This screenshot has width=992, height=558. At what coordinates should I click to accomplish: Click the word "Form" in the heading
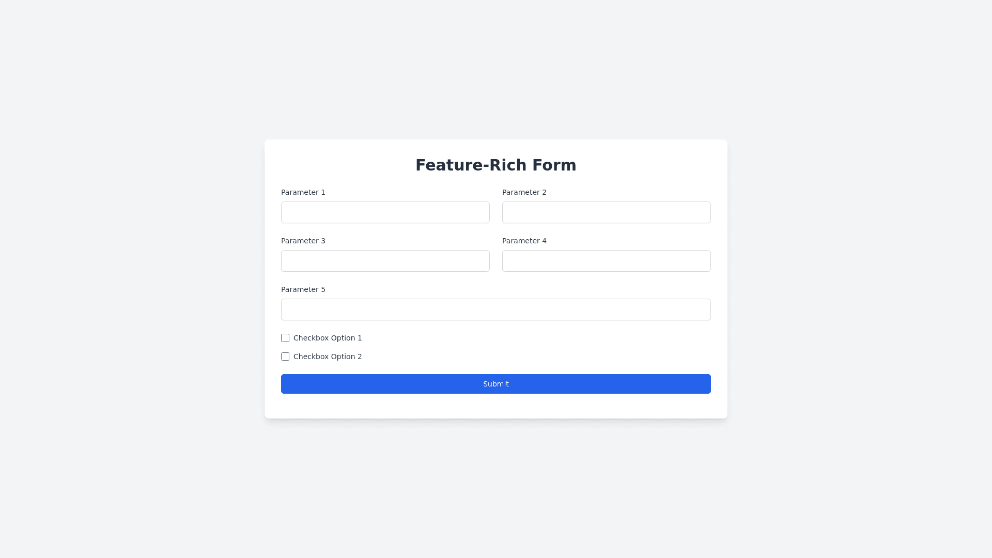tap(554, 165)
